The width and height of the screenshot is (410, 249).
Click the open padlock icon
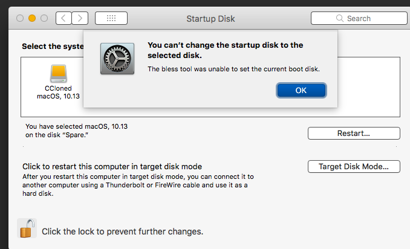27,228
